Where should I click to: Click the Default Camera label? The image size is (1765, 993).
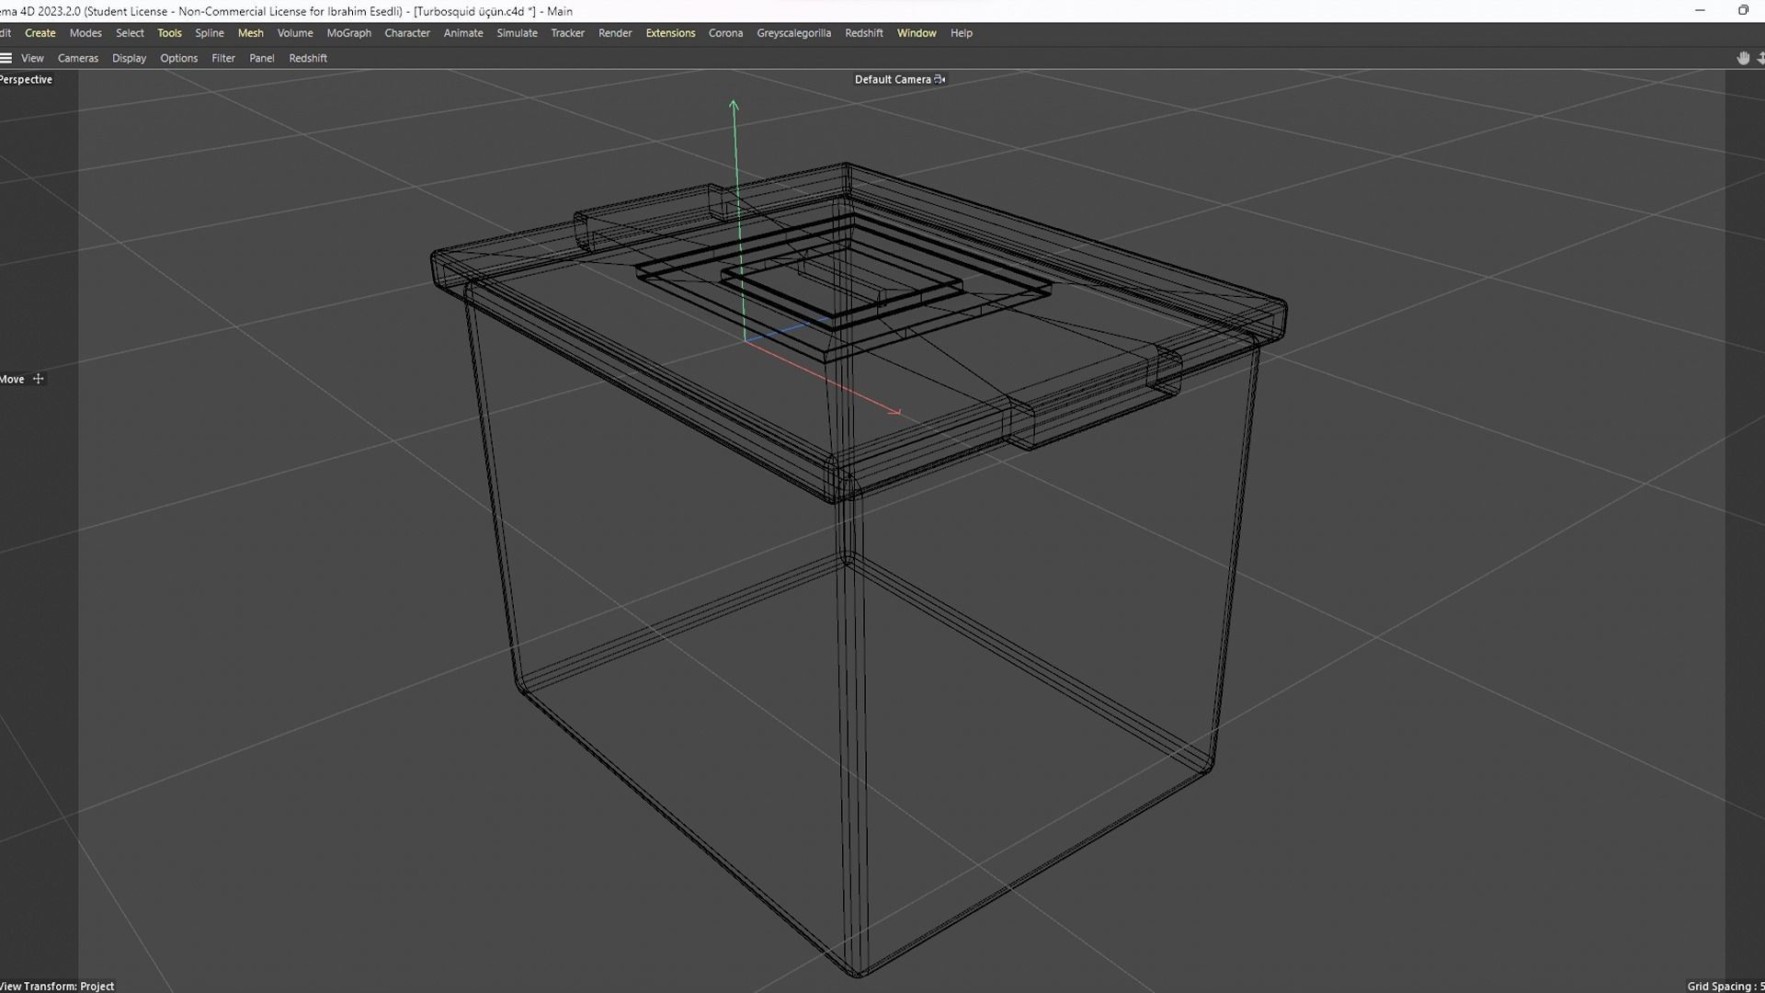click(893, 79)
